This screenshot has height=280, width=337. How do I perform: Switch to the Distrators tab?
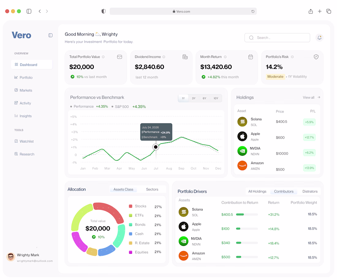pos(310,191)
